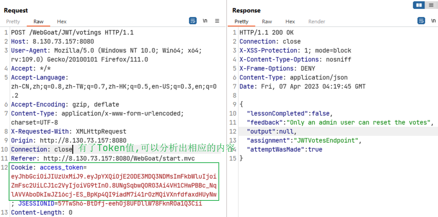Open the Hex tab in Request panel
This screenshot has width=438, height=217.
[62, 22]
